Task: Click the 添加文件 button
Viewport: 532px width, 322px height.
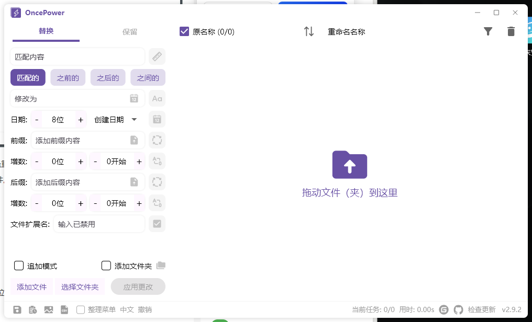Action: point(32,286)
